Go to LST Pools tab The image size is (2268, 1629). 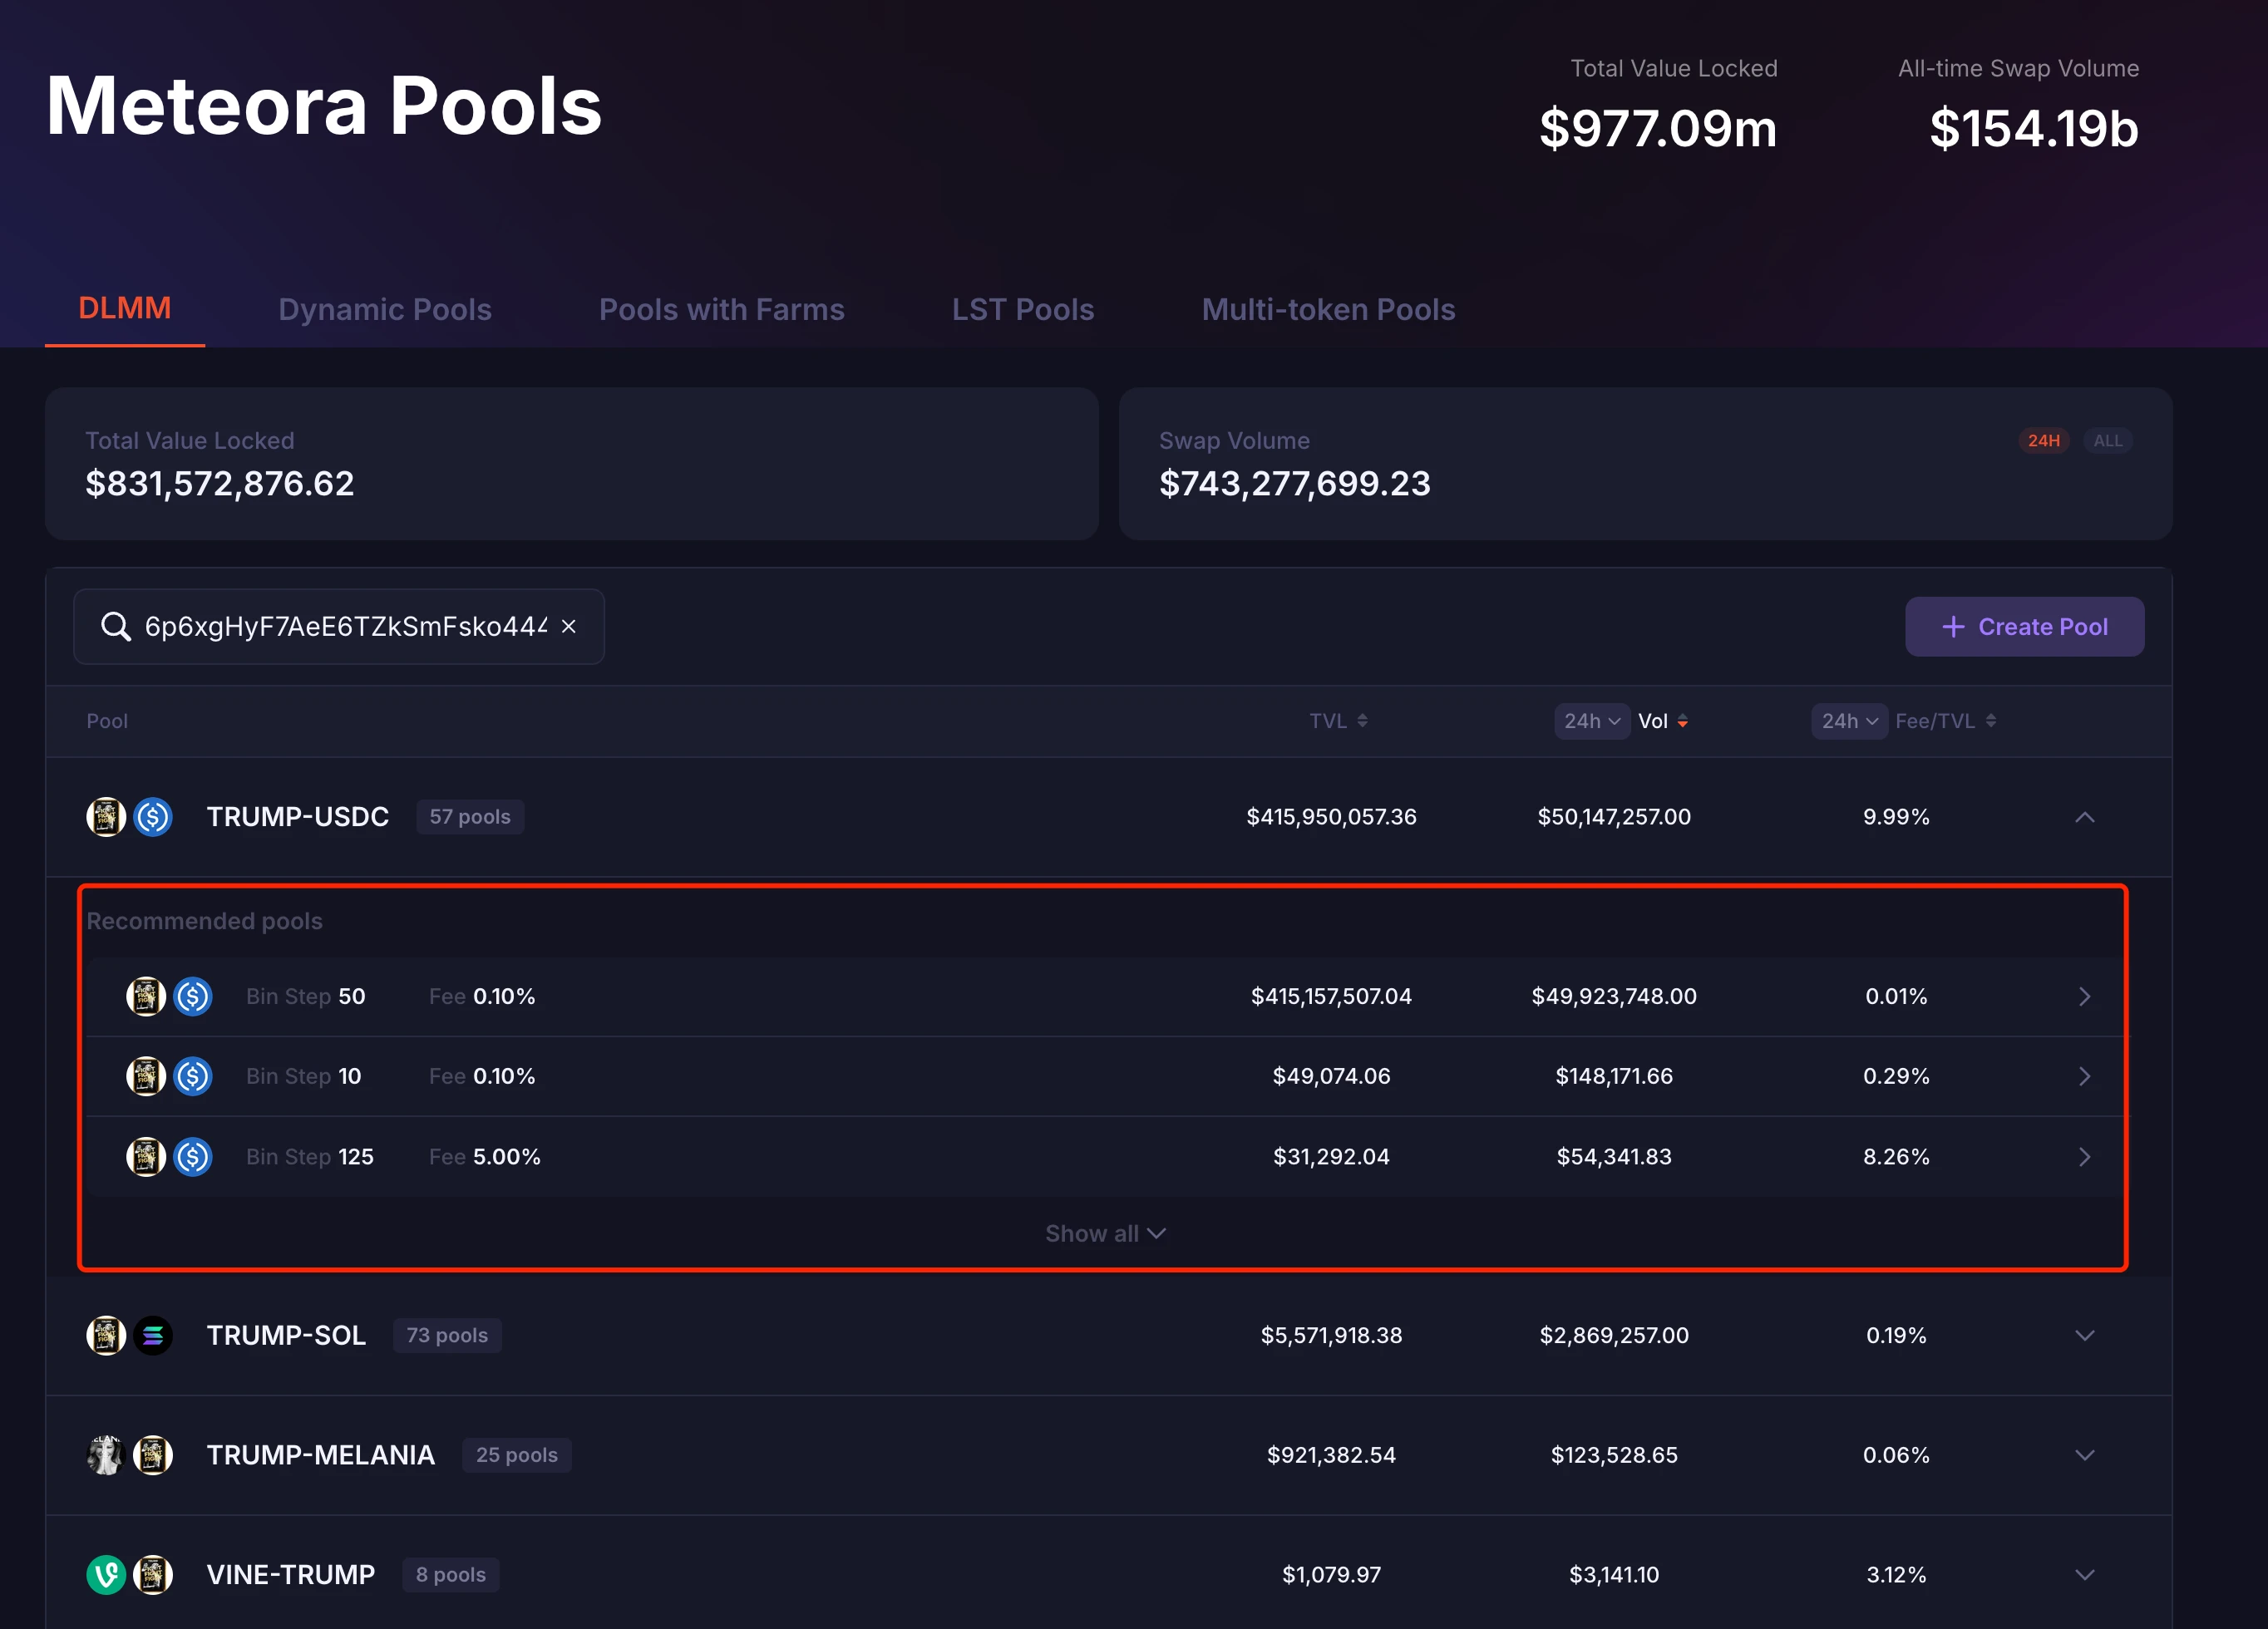point(1023,309)
